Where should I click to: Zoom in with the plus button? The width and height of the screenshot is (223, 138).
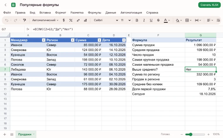tap(209, 134)
